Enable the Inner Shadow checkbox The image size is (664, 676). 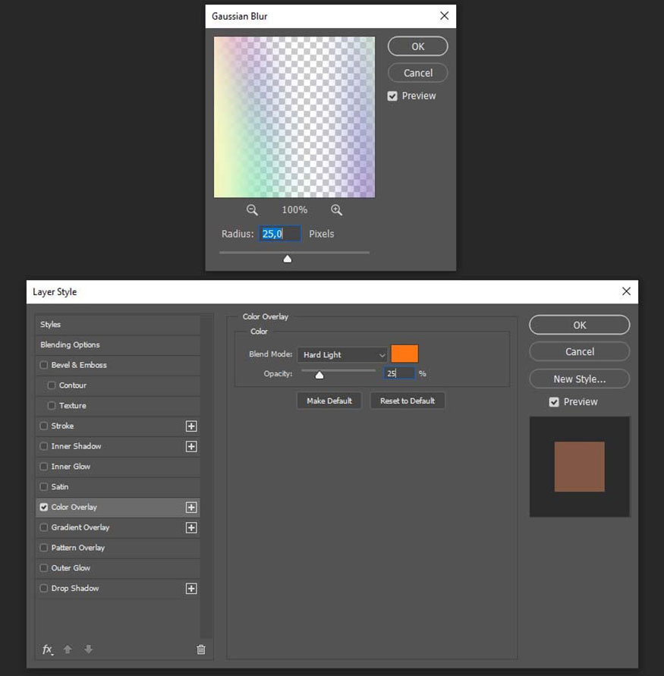tap(43, 446)
